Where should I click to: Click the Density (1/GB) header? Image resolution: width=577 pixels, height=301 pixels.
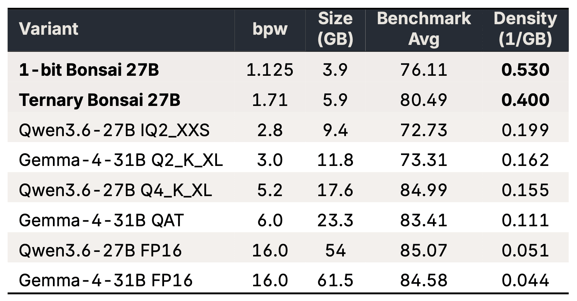[525, 29]
